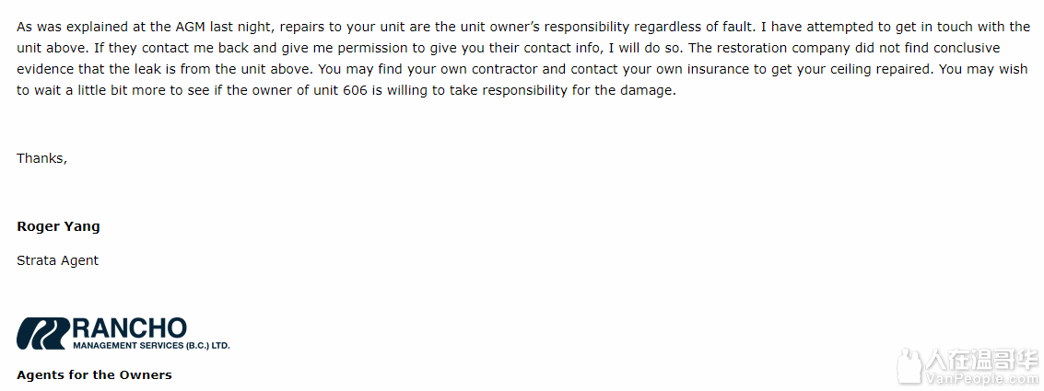1044x391 pixels.
Task: Click the Rancho logo swoosh icon
Action: tap(42, 333)
